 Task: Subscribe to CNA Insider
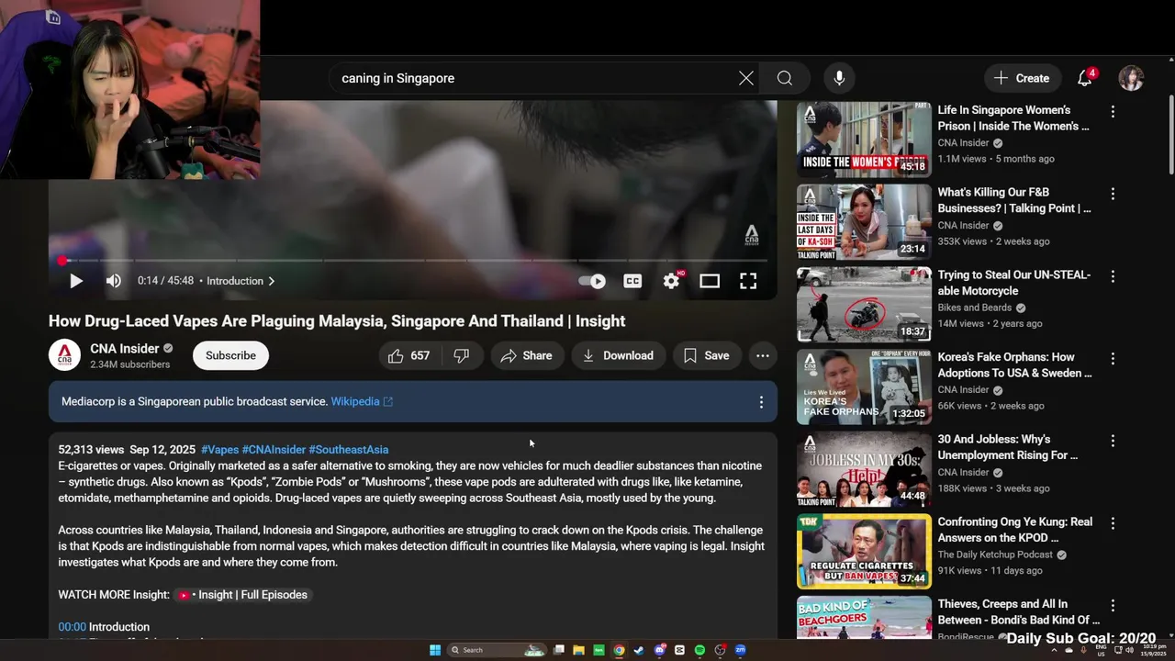(x=230, y=355)
